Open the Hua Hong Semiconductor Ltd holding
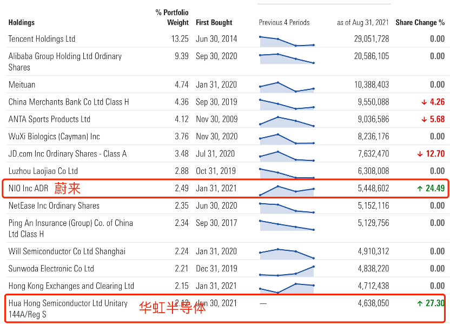The width and height of the screenshot is (450, 324). pos(68,308)
